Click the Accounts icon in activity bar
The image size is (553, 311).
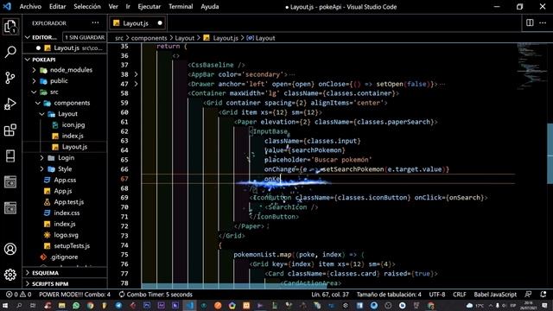(x=10, y=250)
